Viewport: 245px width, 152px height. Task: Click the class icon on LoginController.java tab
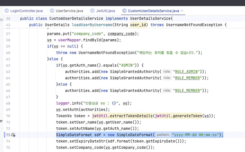click(x=6, y=11)
